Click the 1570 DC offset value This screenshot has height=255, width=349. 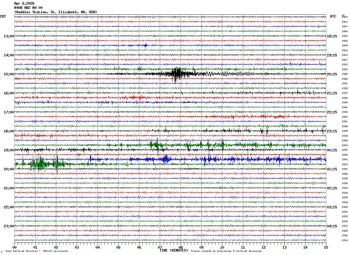point(345,150)
